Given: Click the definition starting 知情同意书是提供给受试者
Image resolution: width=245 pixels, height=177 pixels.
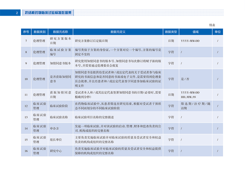Looking at the screenshot, I should (118, 79).
